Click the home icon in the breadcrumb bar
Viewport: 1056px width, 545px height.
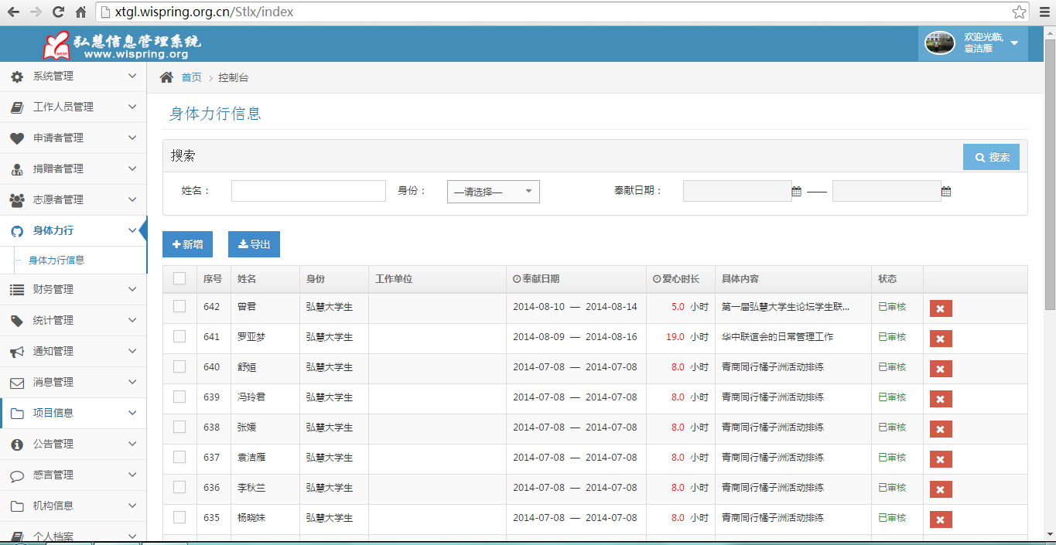click(x=166, y=77)
